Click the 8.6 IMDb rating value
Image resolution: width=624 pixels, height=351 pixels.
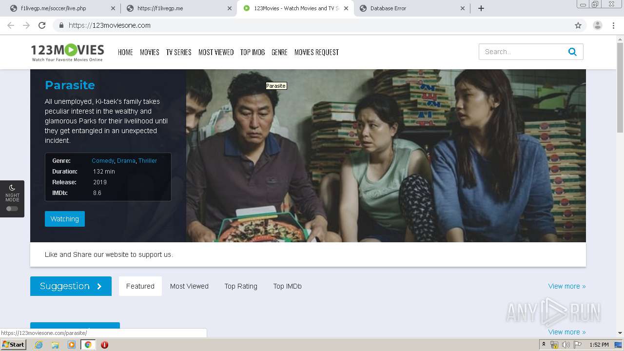coord(97,193)
